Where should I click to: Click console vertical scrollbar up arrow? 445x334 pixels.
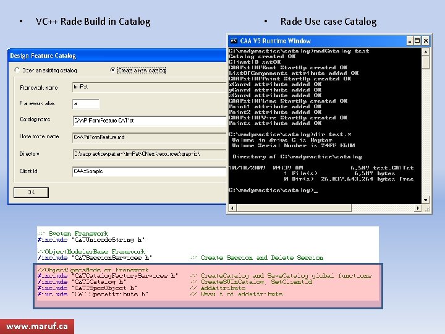pos(425,52)
